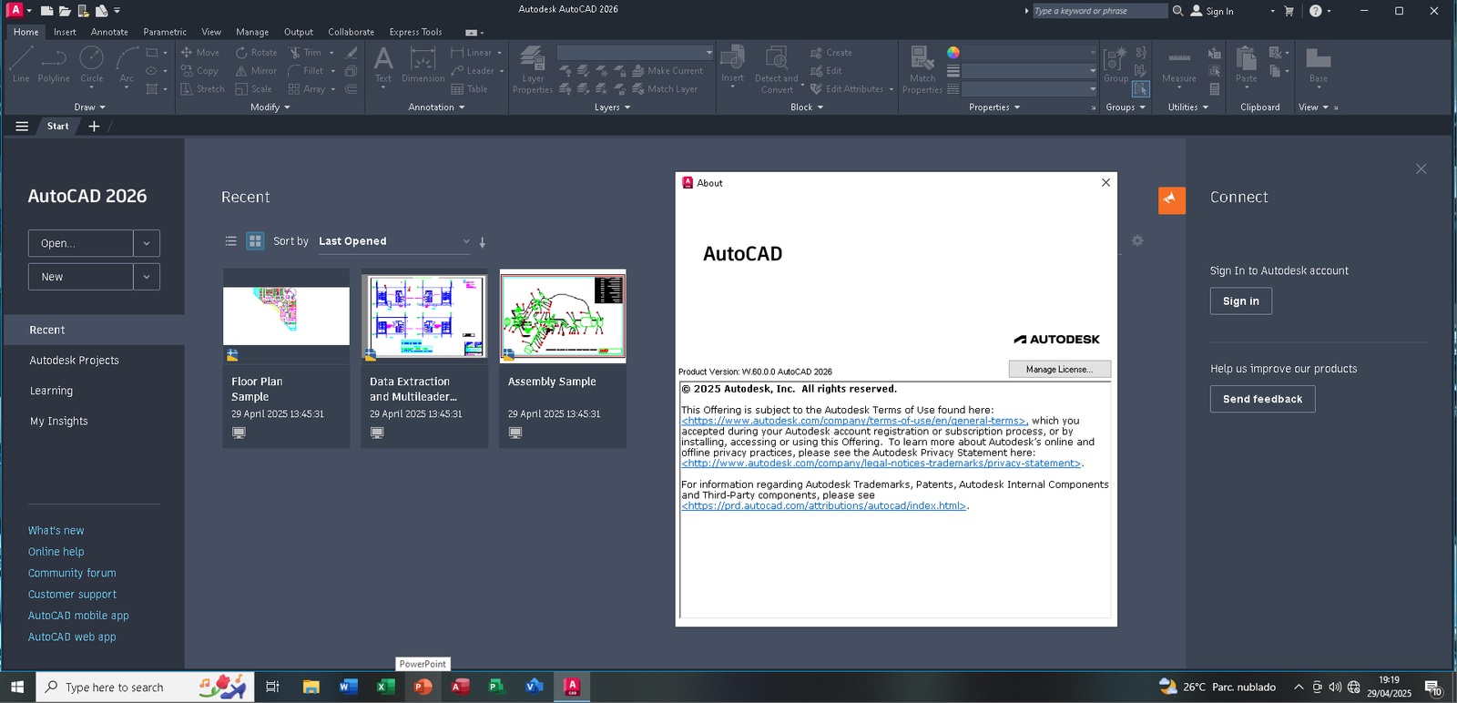Select the Line tool in Draw panel
The height and width of the screenshot is (703, 1457).
point(21,66)
